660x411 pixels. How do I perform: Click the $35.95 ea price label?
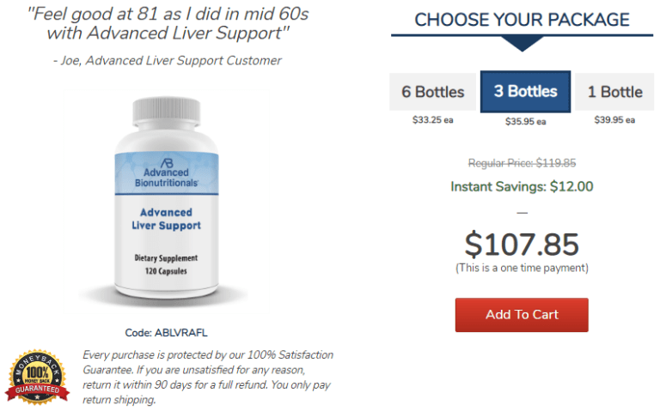tap(525, 122)
